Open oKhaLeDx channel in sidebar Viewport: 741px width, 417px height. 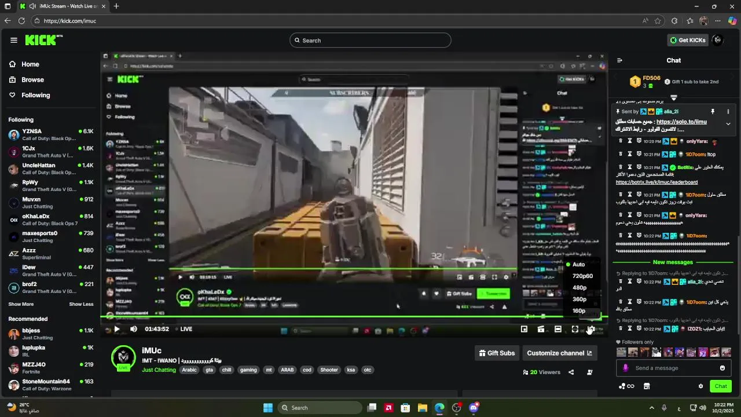(x=50, y=220)
